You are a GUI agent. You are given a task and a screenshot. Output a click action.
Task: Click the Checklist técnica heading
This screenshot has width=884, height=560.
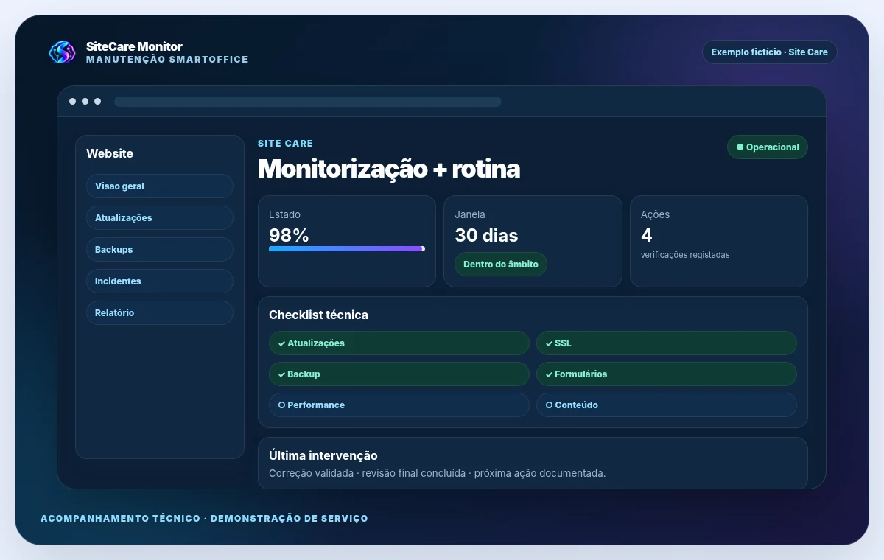tap(318, 315)
